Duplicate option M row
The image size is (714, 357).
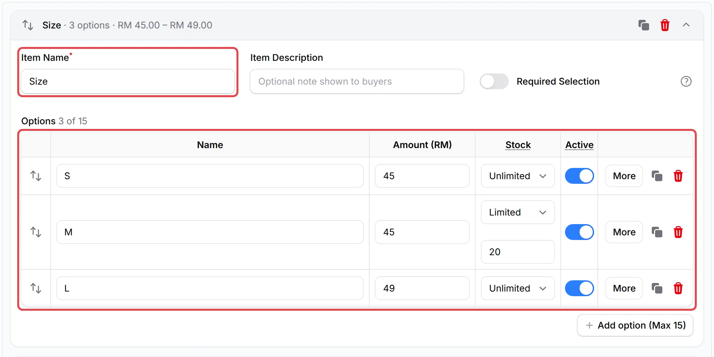(657, 232)
